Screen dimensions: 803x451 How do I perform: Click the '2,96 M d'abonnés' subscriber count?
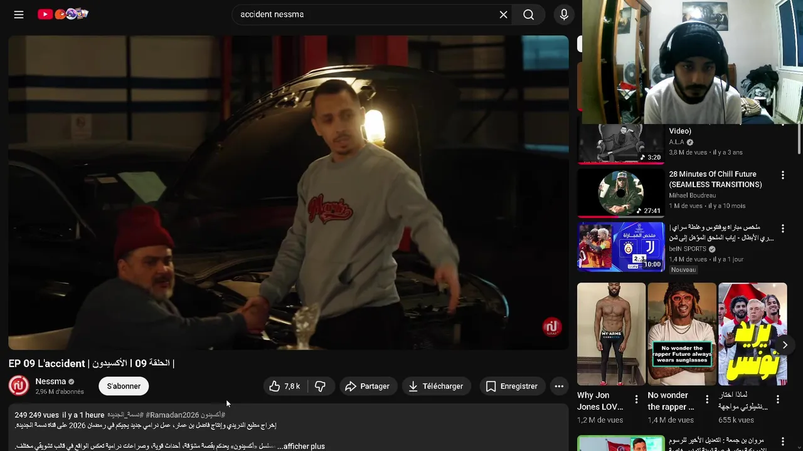60,392
